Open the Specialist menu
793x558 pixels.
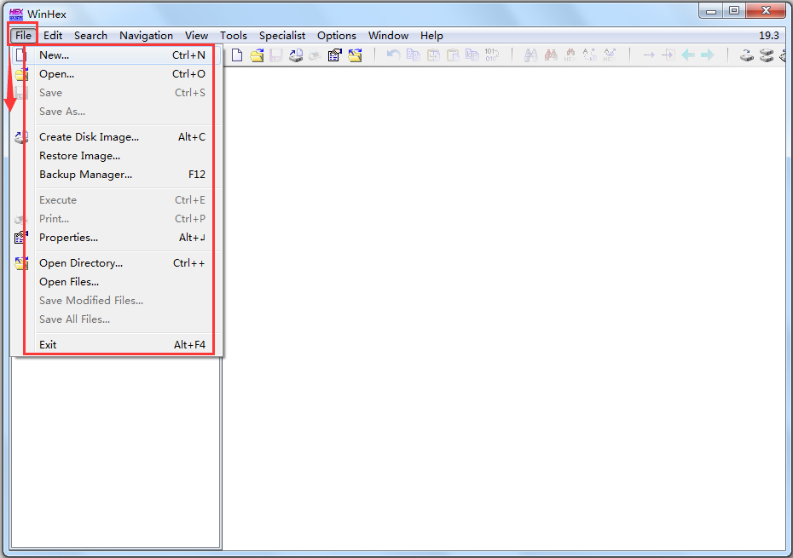(282, 36)
